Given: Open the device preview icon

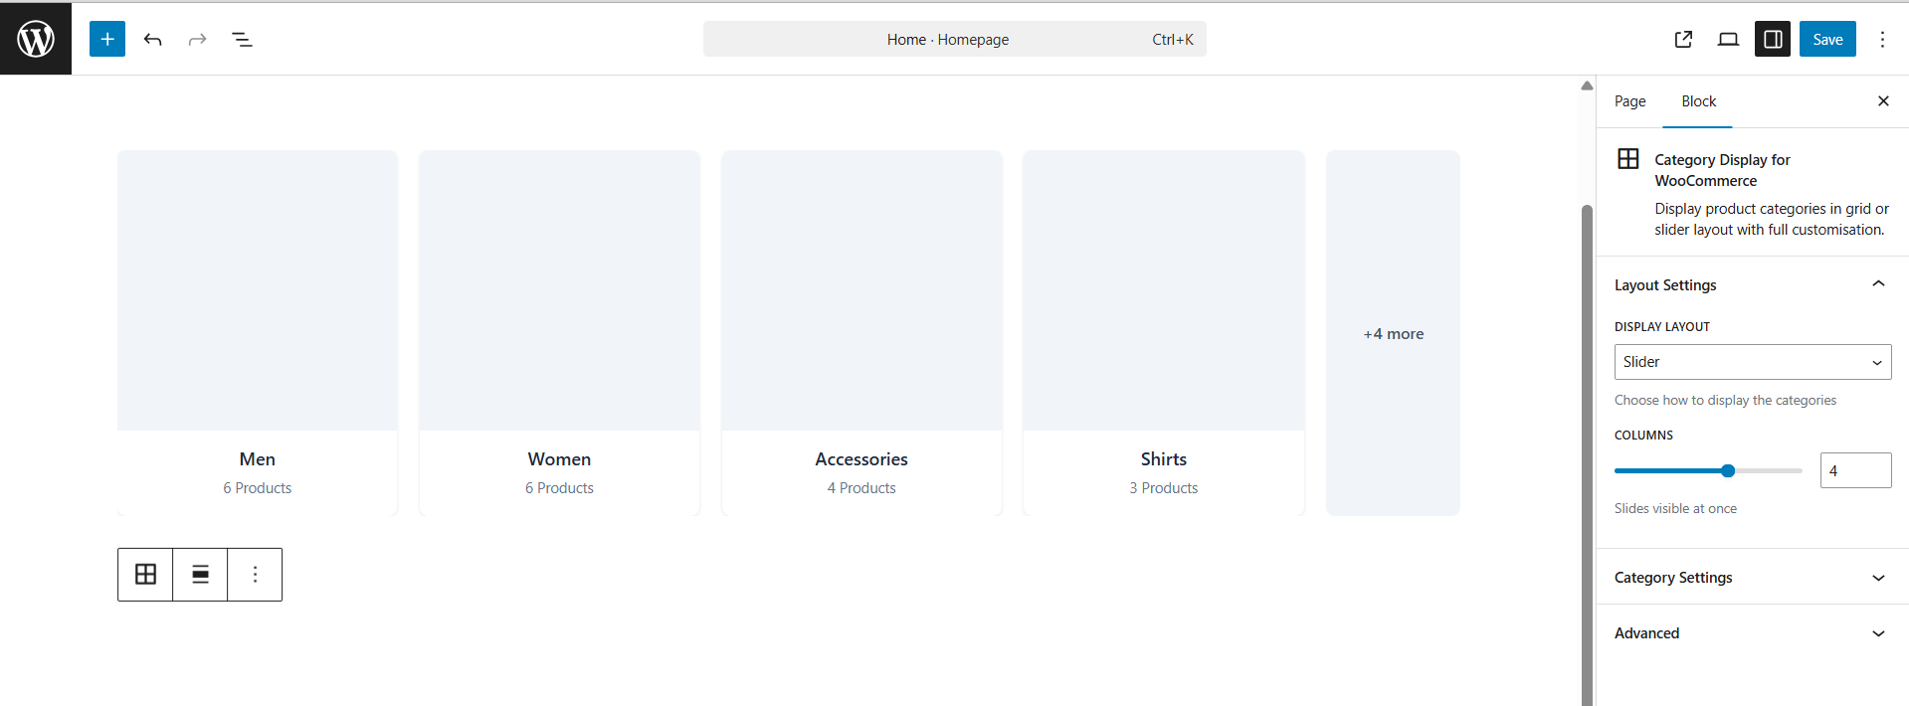Looking at the screenshot, I should tap(1728, 39).
